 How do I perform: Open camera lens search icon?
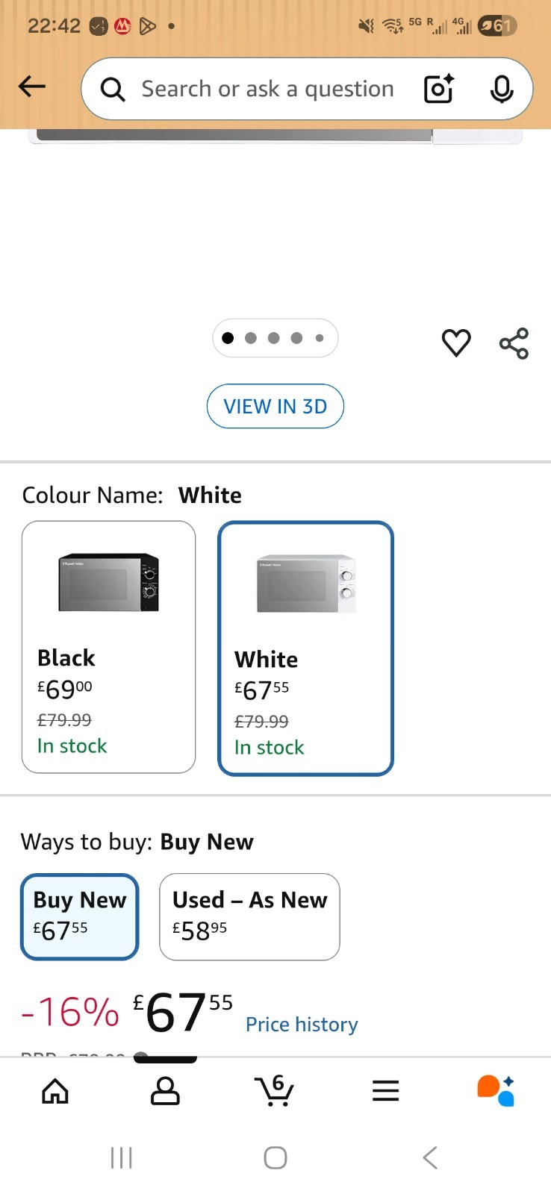(438, 89)
